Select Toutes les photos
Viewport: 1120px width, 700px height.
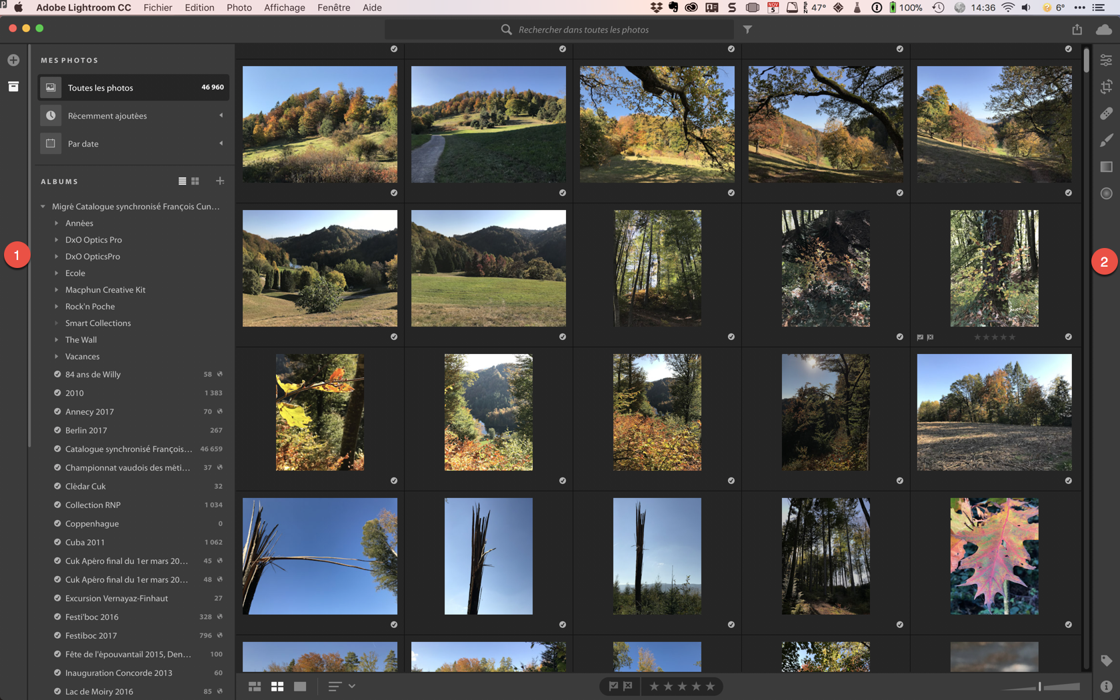pyautogui.click(x=133, y=87)
